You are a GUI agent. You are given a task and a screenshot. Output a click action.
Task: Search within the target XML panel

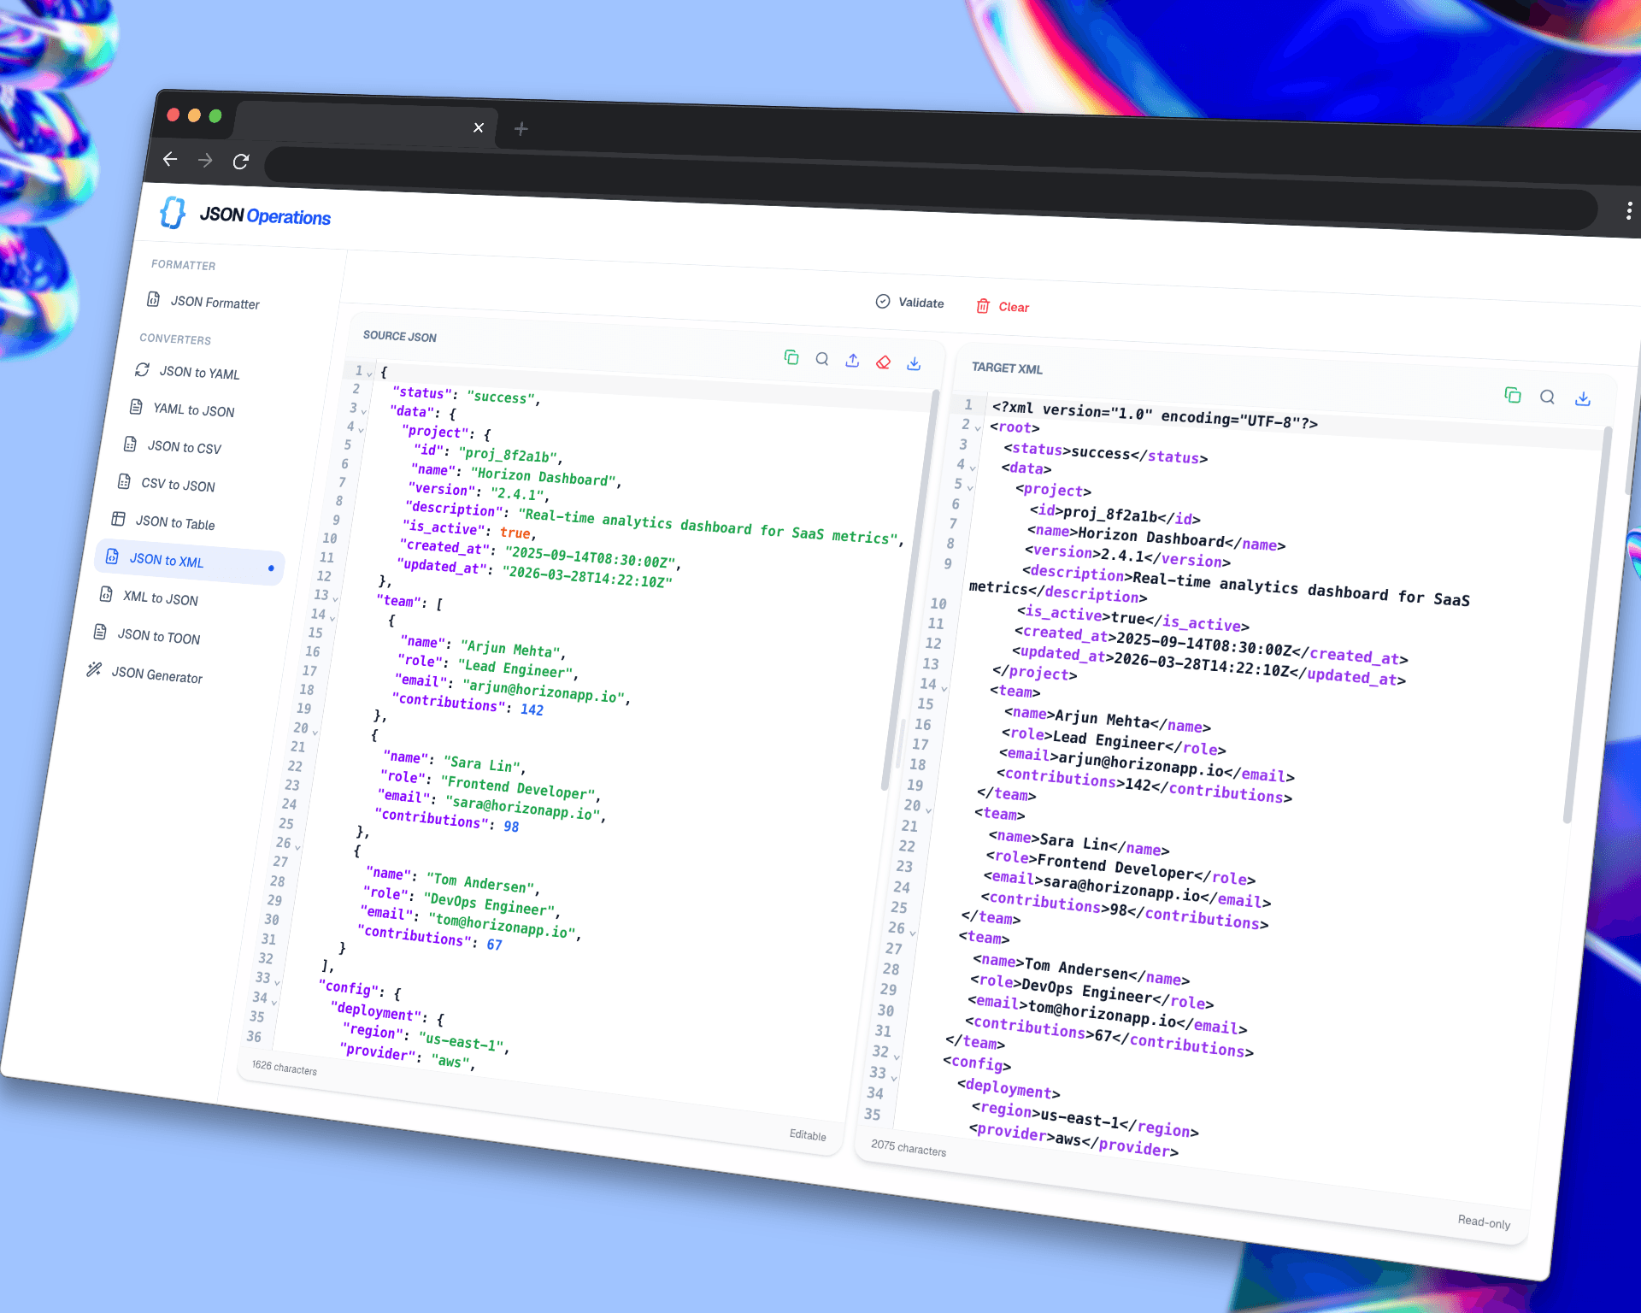pos(1548,397)
